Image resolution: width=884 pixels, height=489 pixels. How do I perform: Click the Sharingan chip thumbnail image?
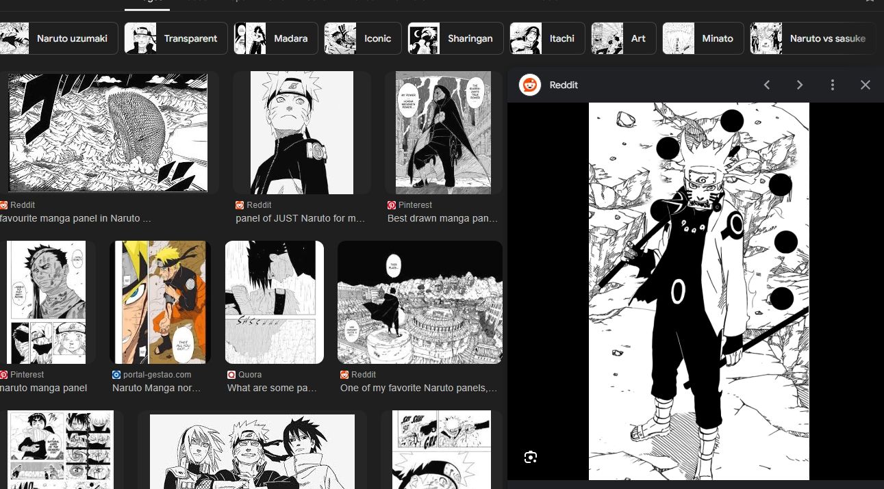click(424, 38)
